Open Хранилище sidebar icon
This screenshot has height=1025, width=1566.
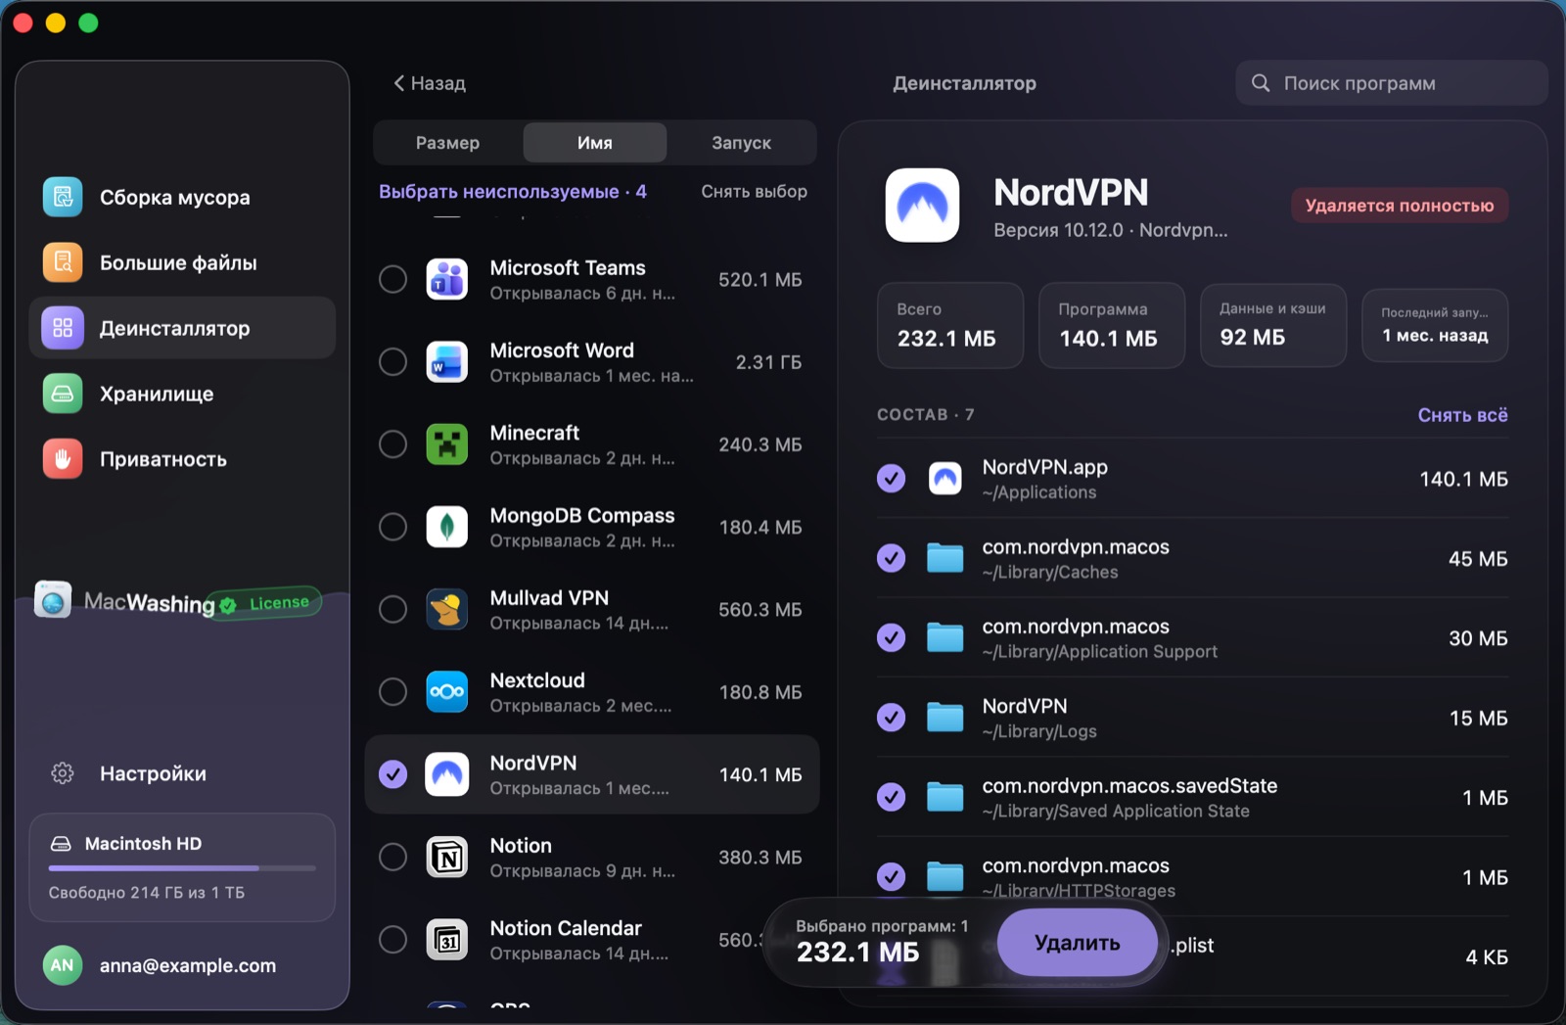point(63,394)
